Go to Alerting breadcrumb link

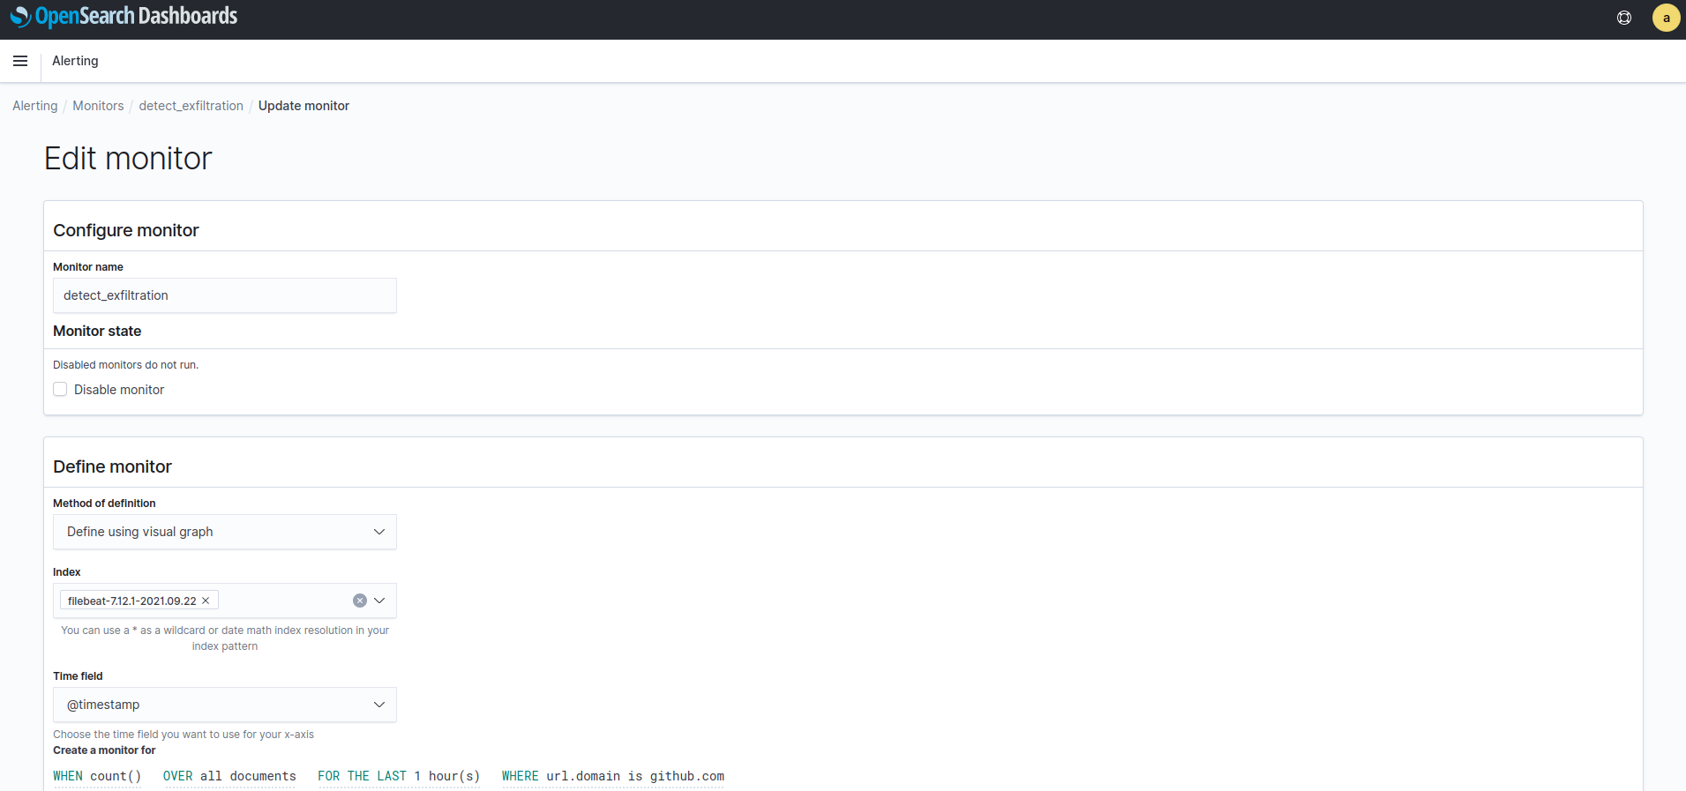[x=34, y=106]
